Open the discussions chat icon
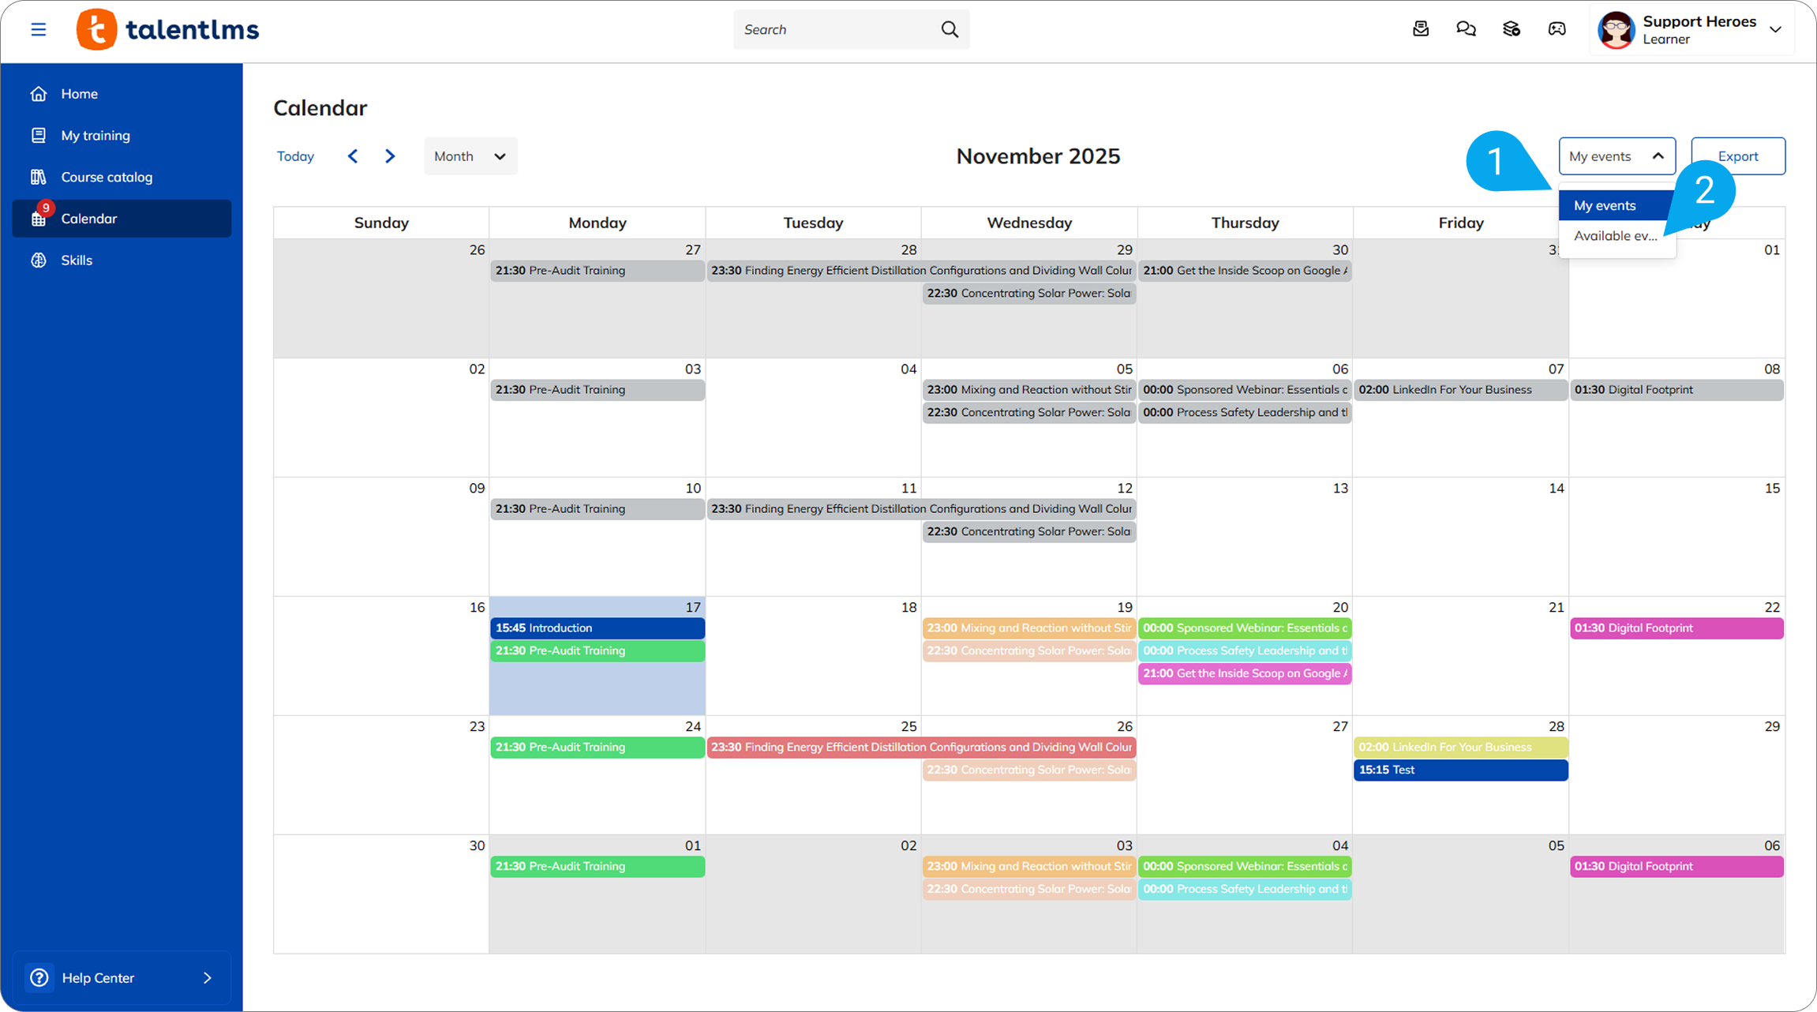Screen dimensions: 1817x1012 [1466, 29]
